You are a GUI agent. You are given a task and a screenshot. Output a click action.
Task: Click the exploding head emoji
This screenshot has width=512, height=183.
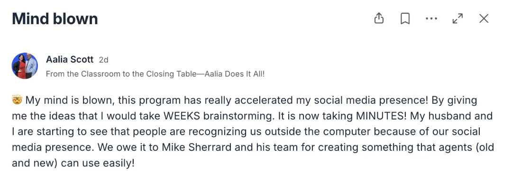pos(17,100)
